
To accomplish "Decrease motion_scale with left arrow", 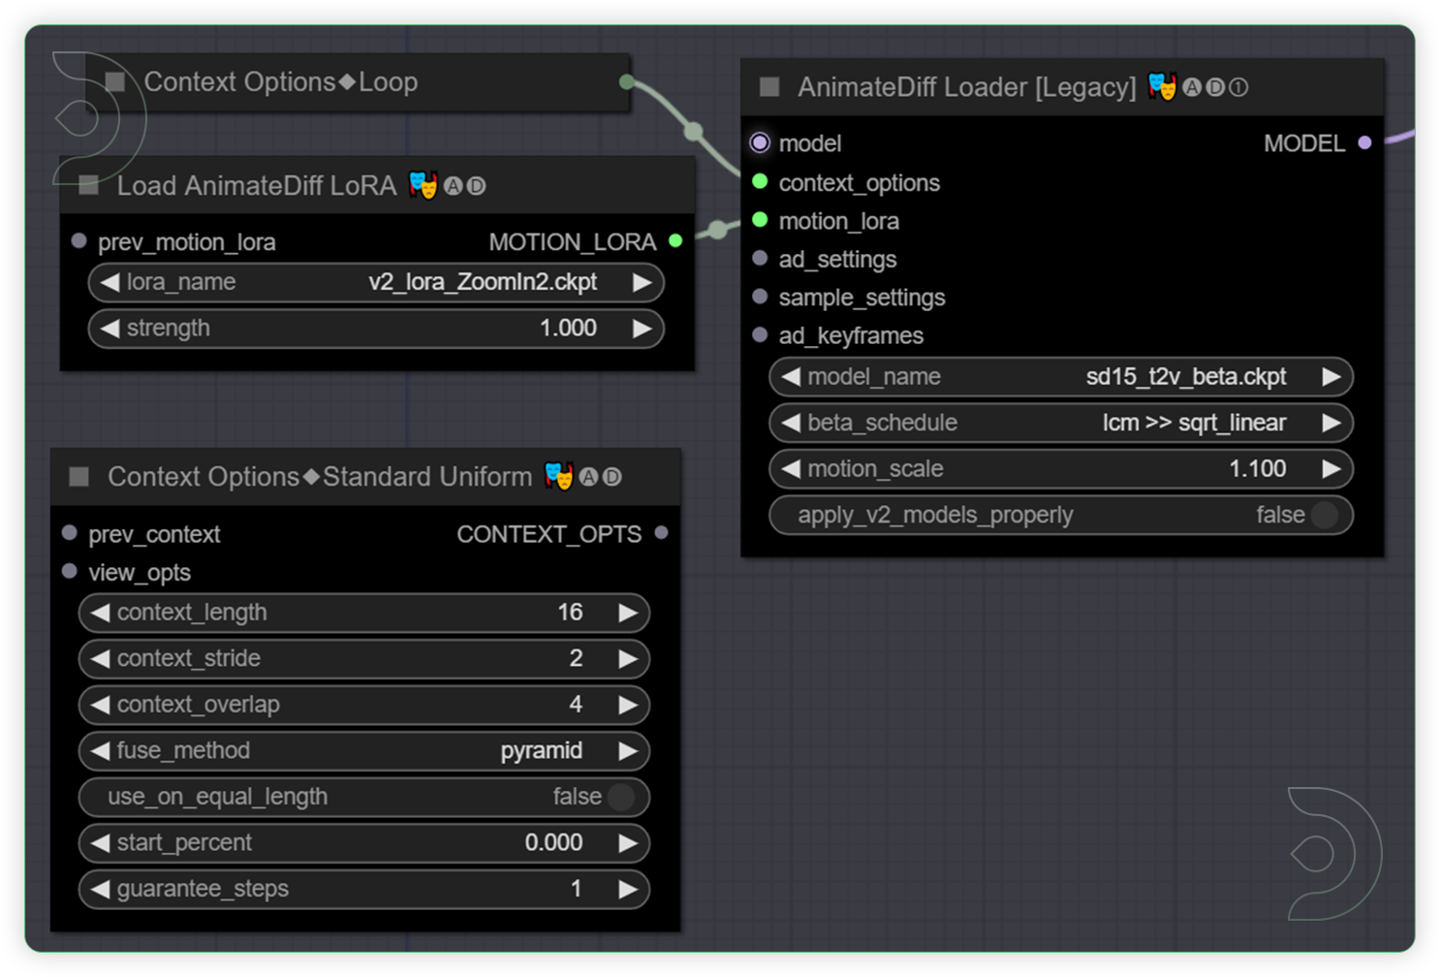I will pos(791,469).
